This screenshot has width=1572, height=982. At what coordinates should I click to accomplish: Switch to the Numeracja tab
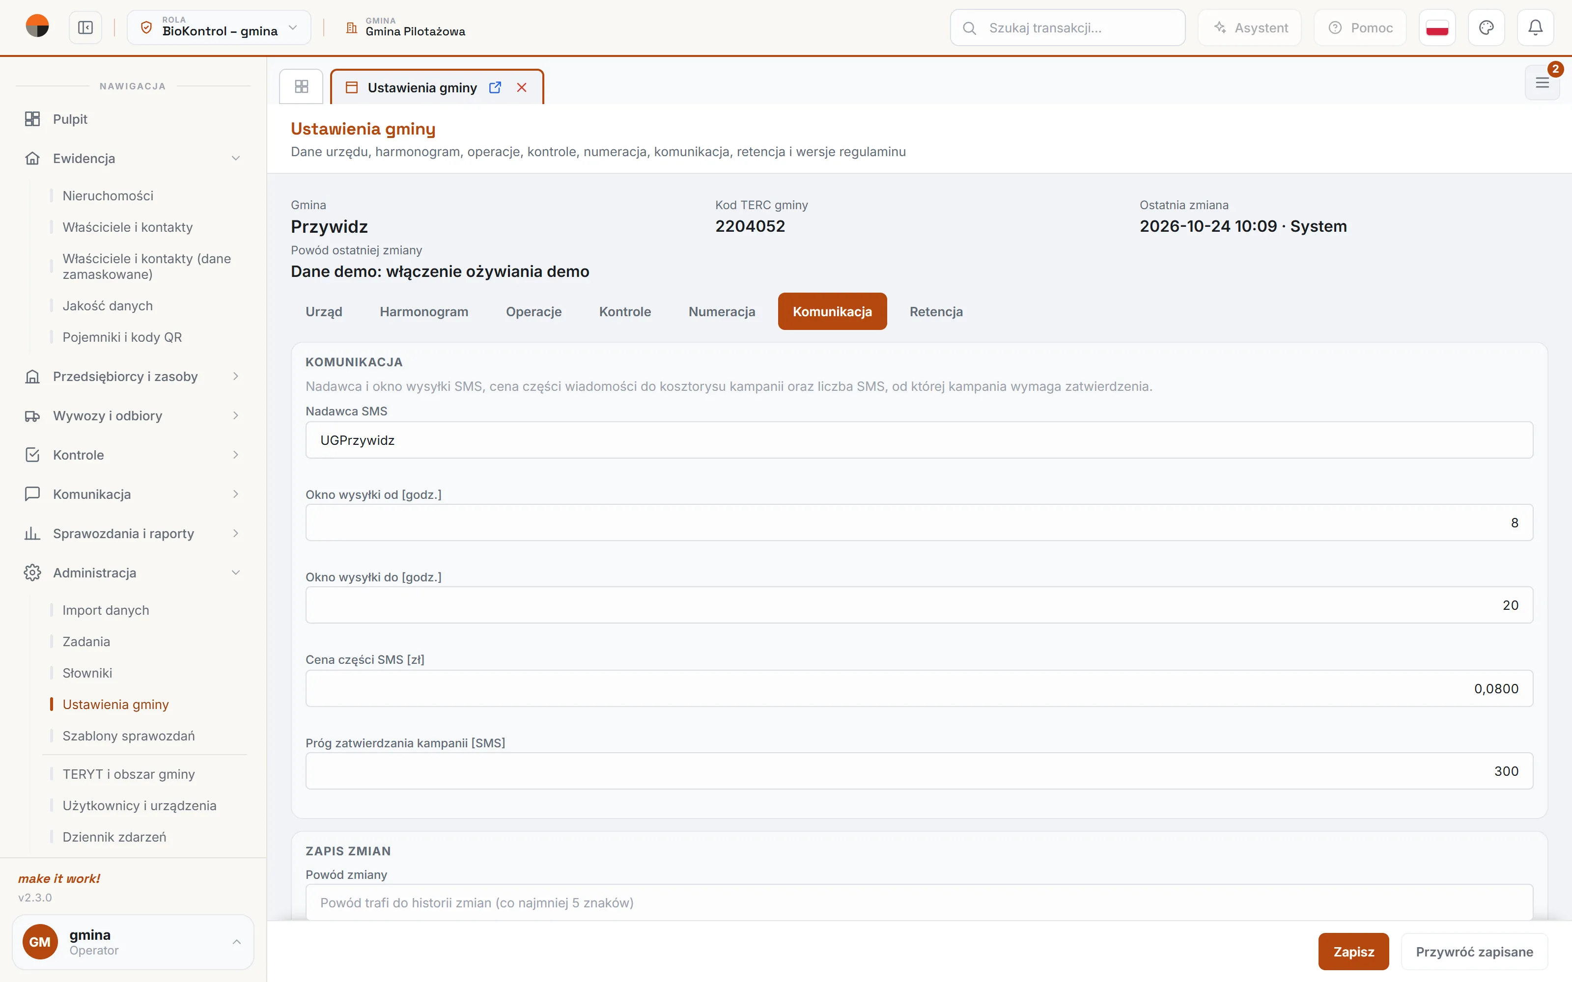722,312
